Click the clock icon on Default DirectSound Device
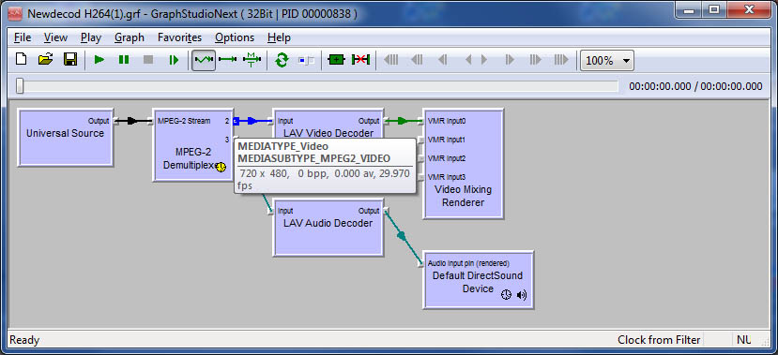Screen dimensions: 778x355 click(506, 296)
